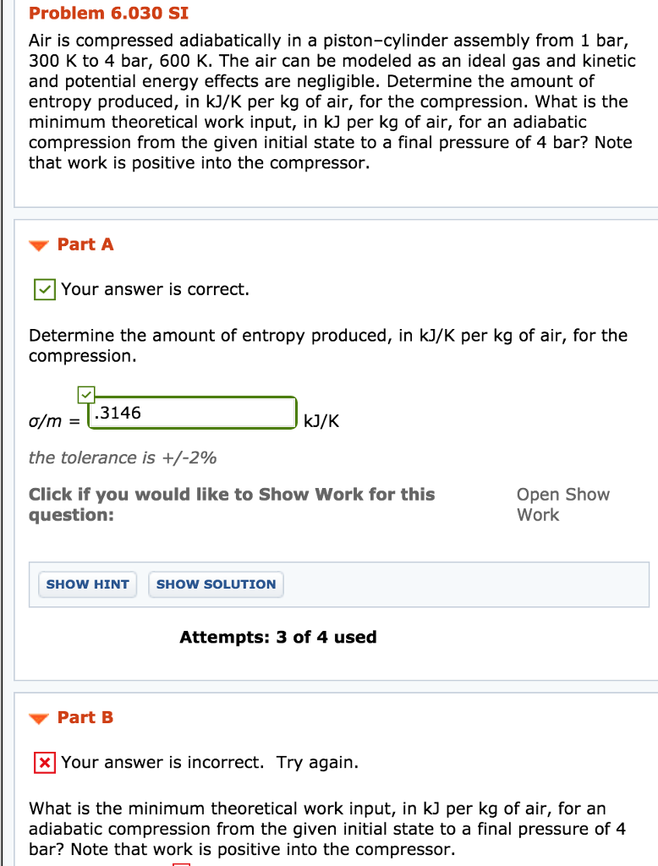Select the Part B section header
The image size is (658, 866).
[85, 717]
